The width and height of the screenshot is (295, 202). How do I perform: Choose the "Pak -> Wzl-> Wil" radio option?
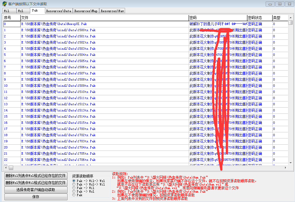coord(74,184)
